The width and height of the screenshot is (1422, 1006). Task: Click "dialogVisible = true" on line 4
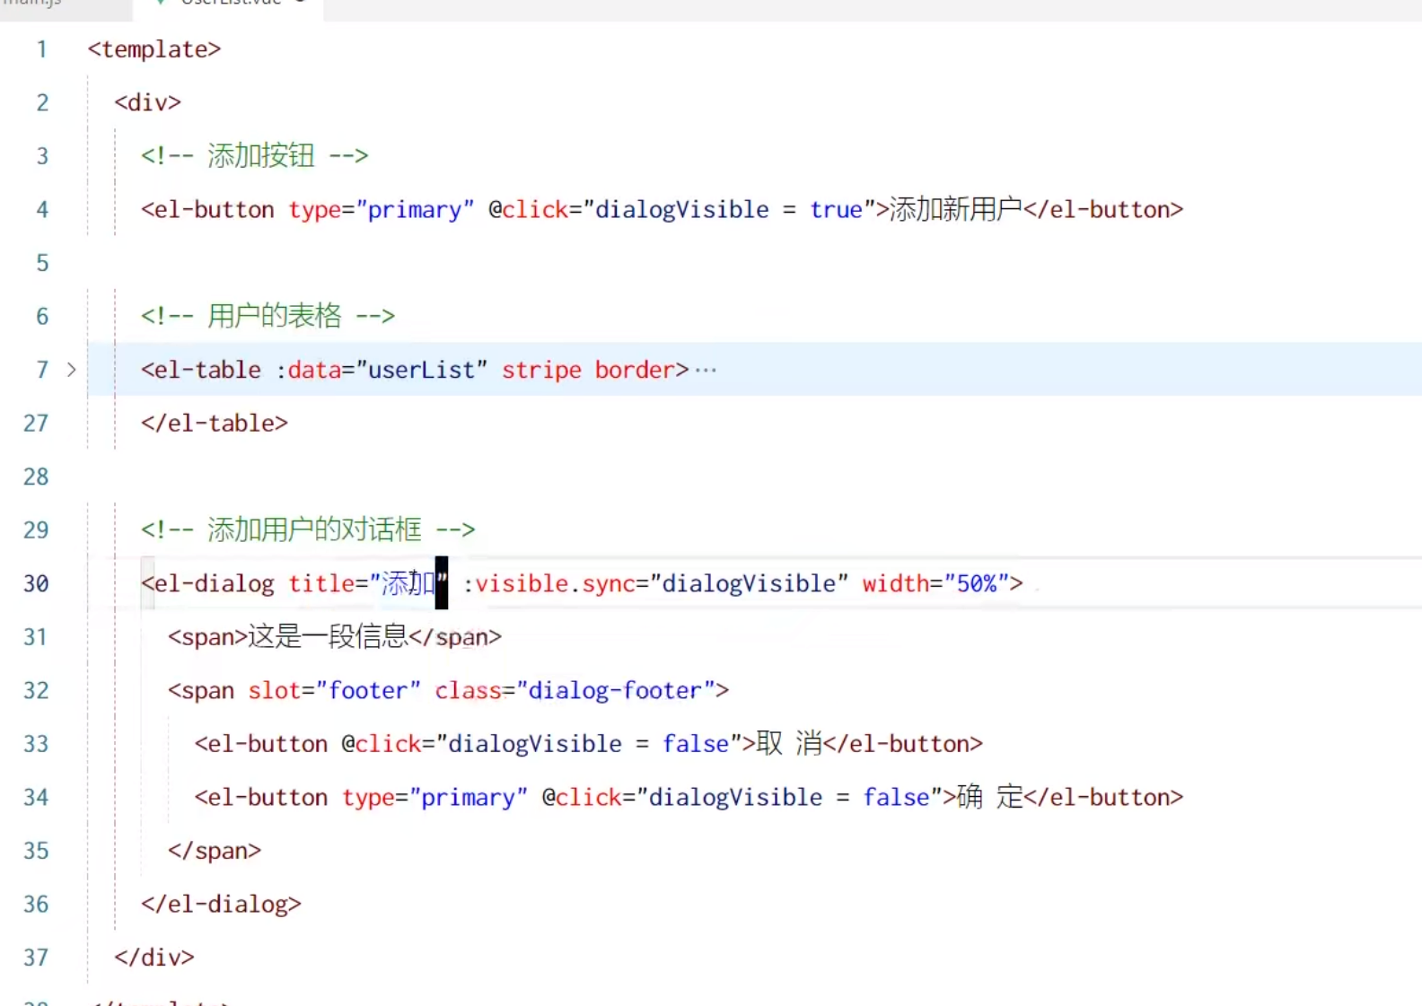(x=728, y=210)
